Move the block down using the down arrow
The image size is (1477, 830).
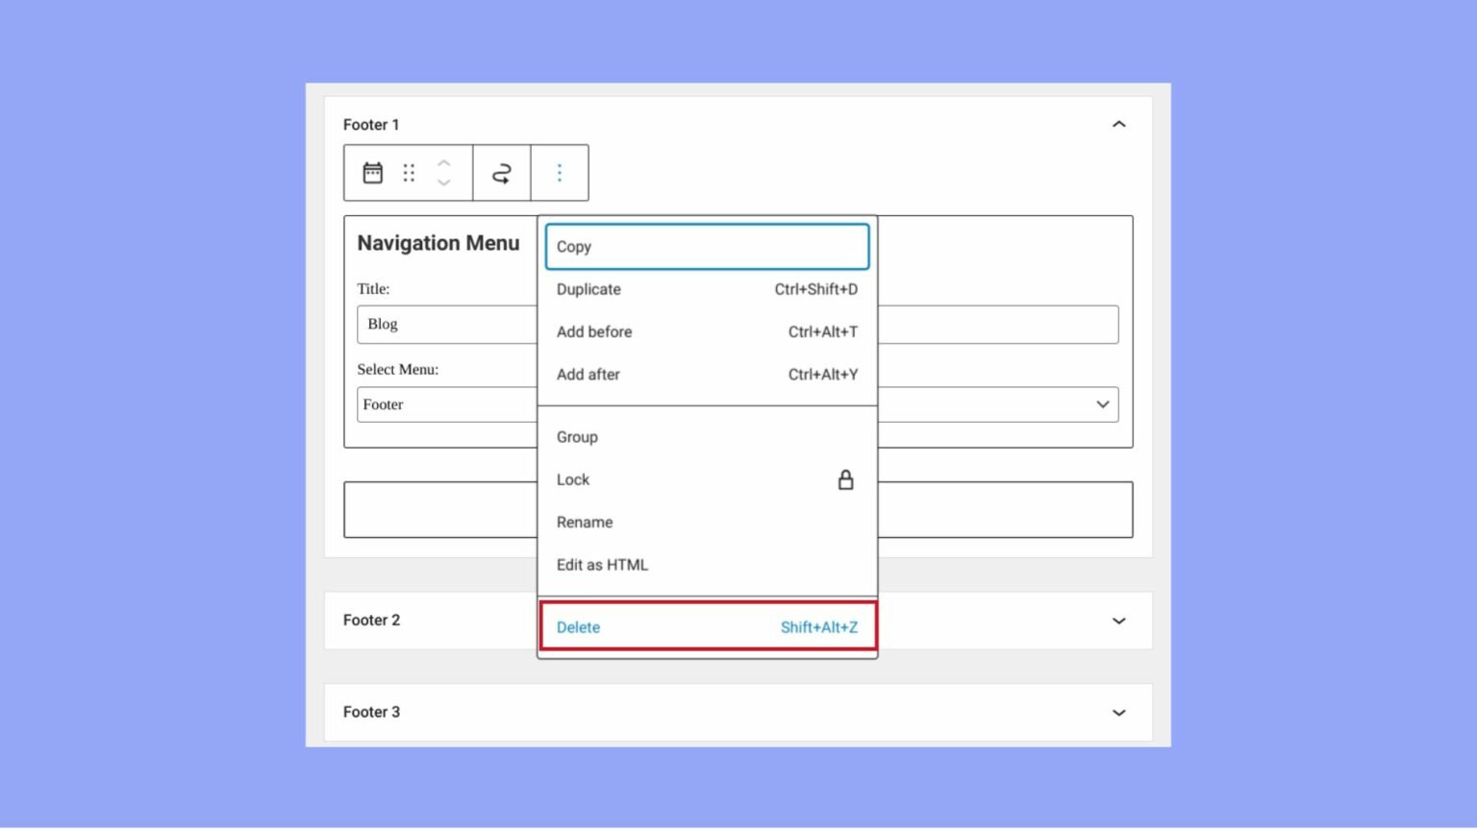point(443,182)
